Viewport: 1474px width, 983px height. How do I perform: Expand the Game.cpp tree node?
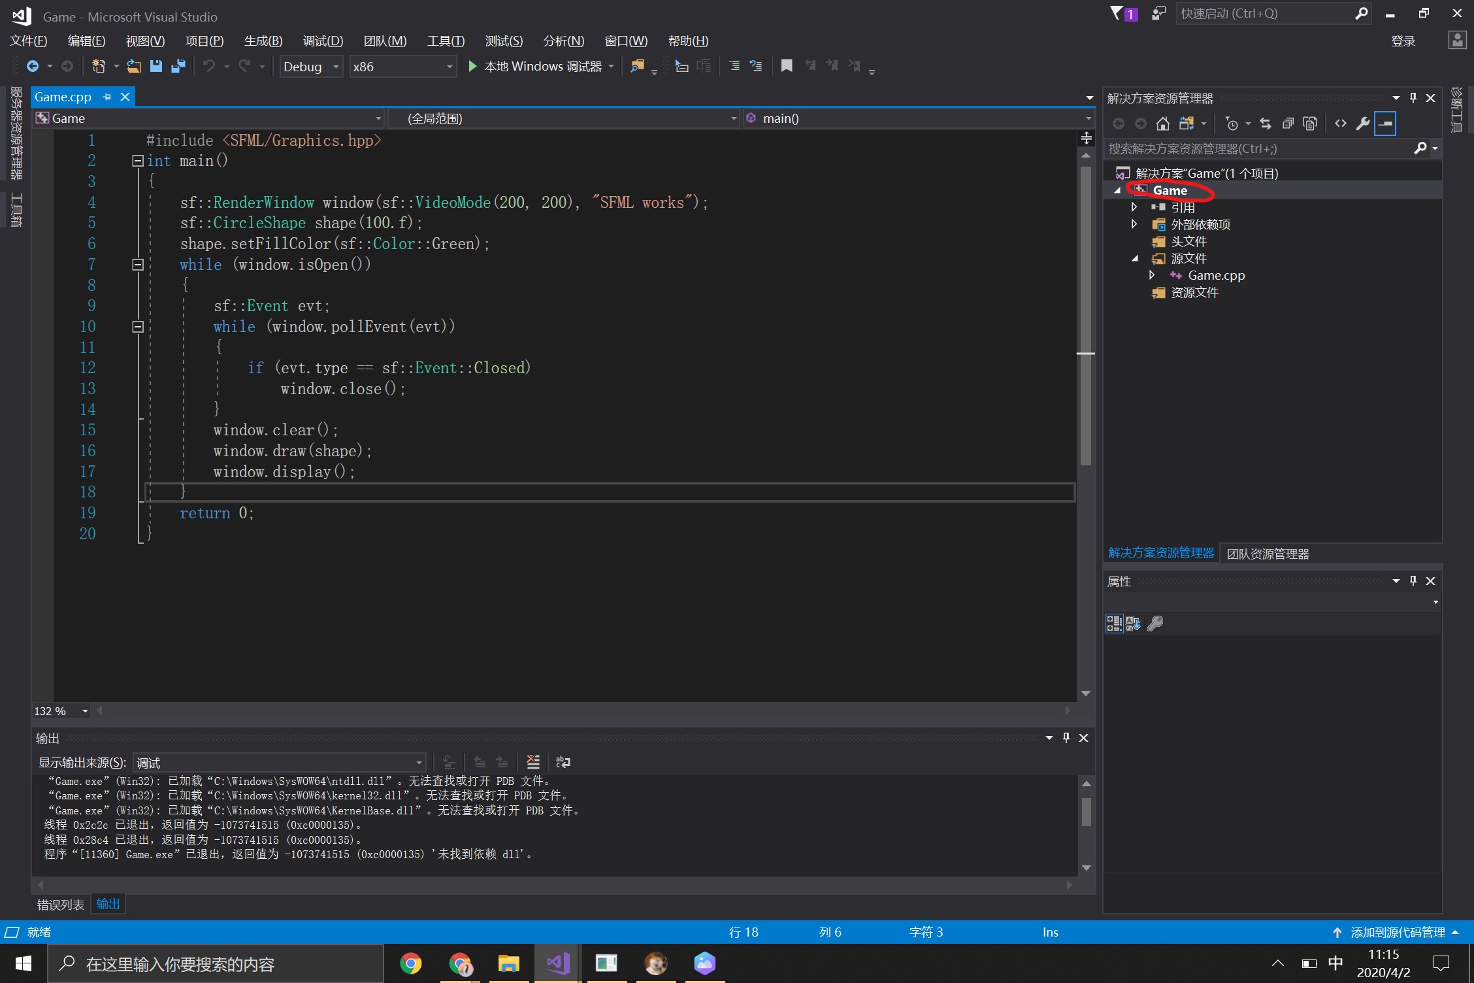1152,275
